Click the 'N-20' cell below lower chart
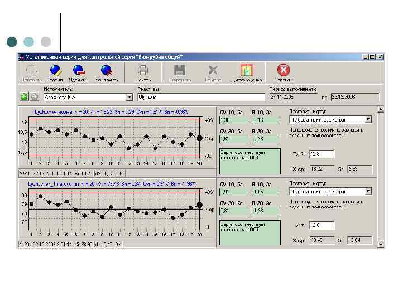 (x=25, y=245)
